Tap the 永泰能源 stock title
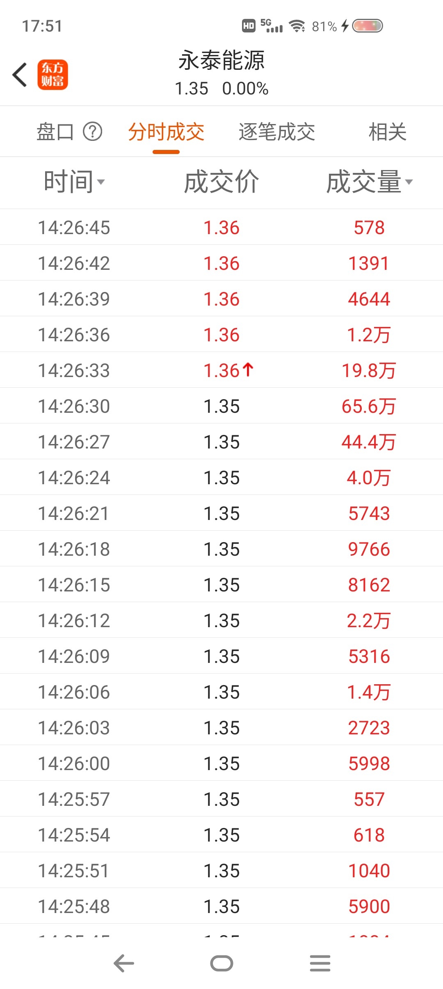 pyautogui.click(x=221, y=60)
